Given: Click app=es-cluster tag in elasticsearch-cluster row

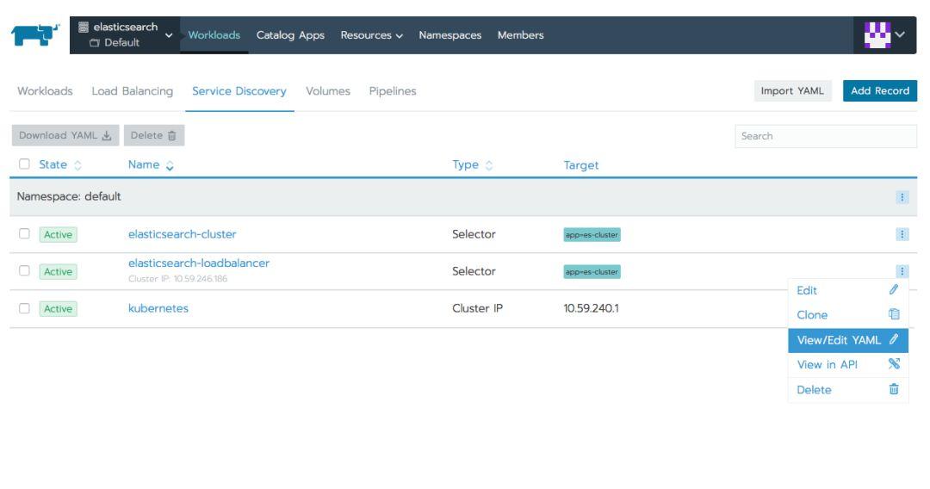Looking at the screenshot, I should tap(592, 235).
